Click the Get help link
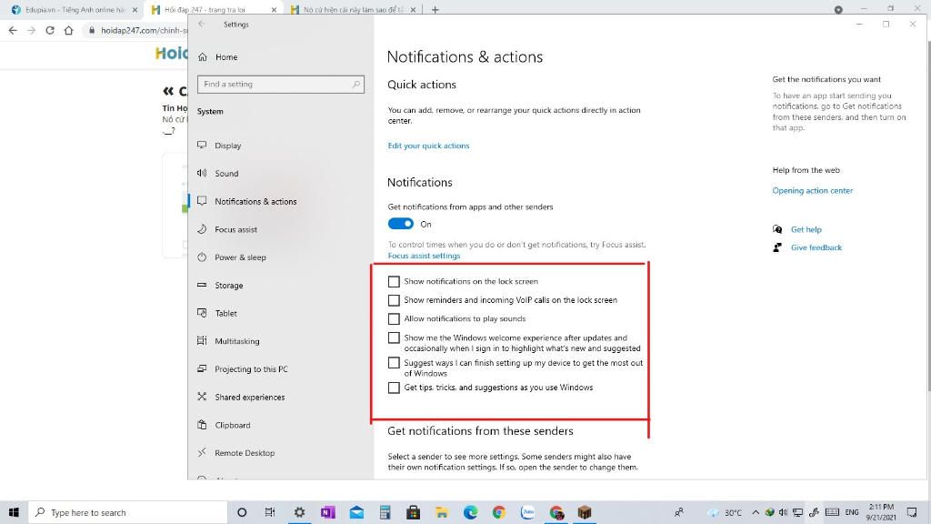The width and height of the screenshot is (931, 524). (806, 229)
